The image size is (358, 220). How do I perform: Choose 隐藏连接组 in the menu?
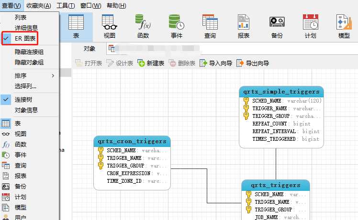pyautogui.click(x=30, y=52)
